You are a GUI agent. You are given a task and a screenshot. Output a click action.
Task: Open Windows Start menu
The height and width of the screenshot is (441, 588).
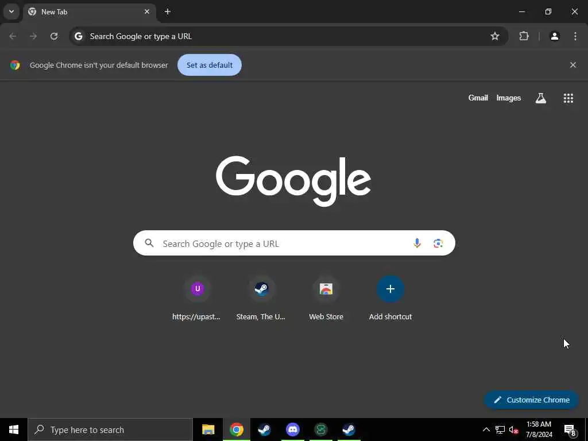[14, 430]
